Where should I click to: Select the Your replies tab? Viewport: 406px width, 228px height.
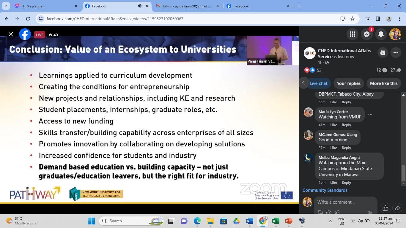(x=349, y=83)
